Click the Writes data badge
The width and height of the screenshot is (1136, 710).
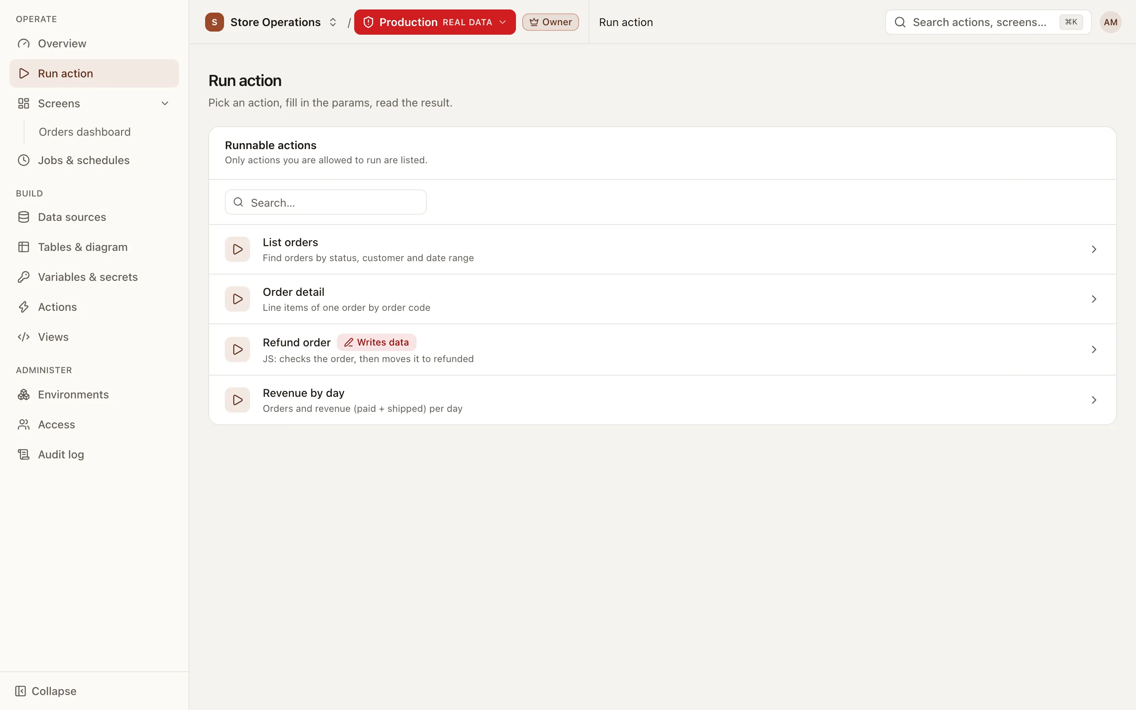tap(376, 342)
